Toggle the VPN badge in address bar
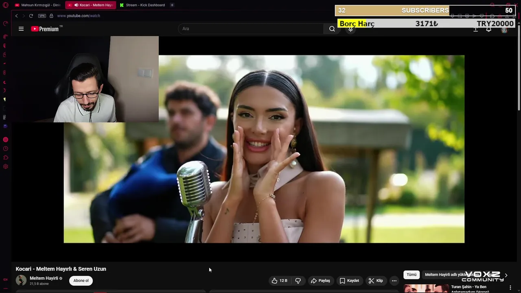 [x=42, y=16]
